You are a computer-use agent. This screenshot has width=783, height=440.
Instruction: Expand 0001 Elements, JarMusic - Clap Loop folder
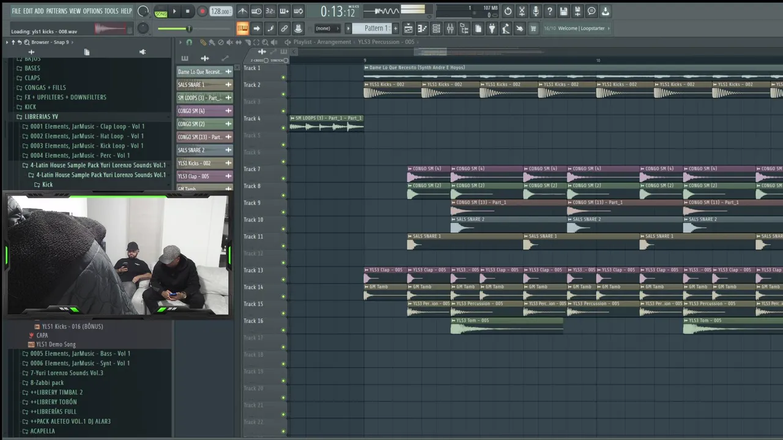(87, 127)
